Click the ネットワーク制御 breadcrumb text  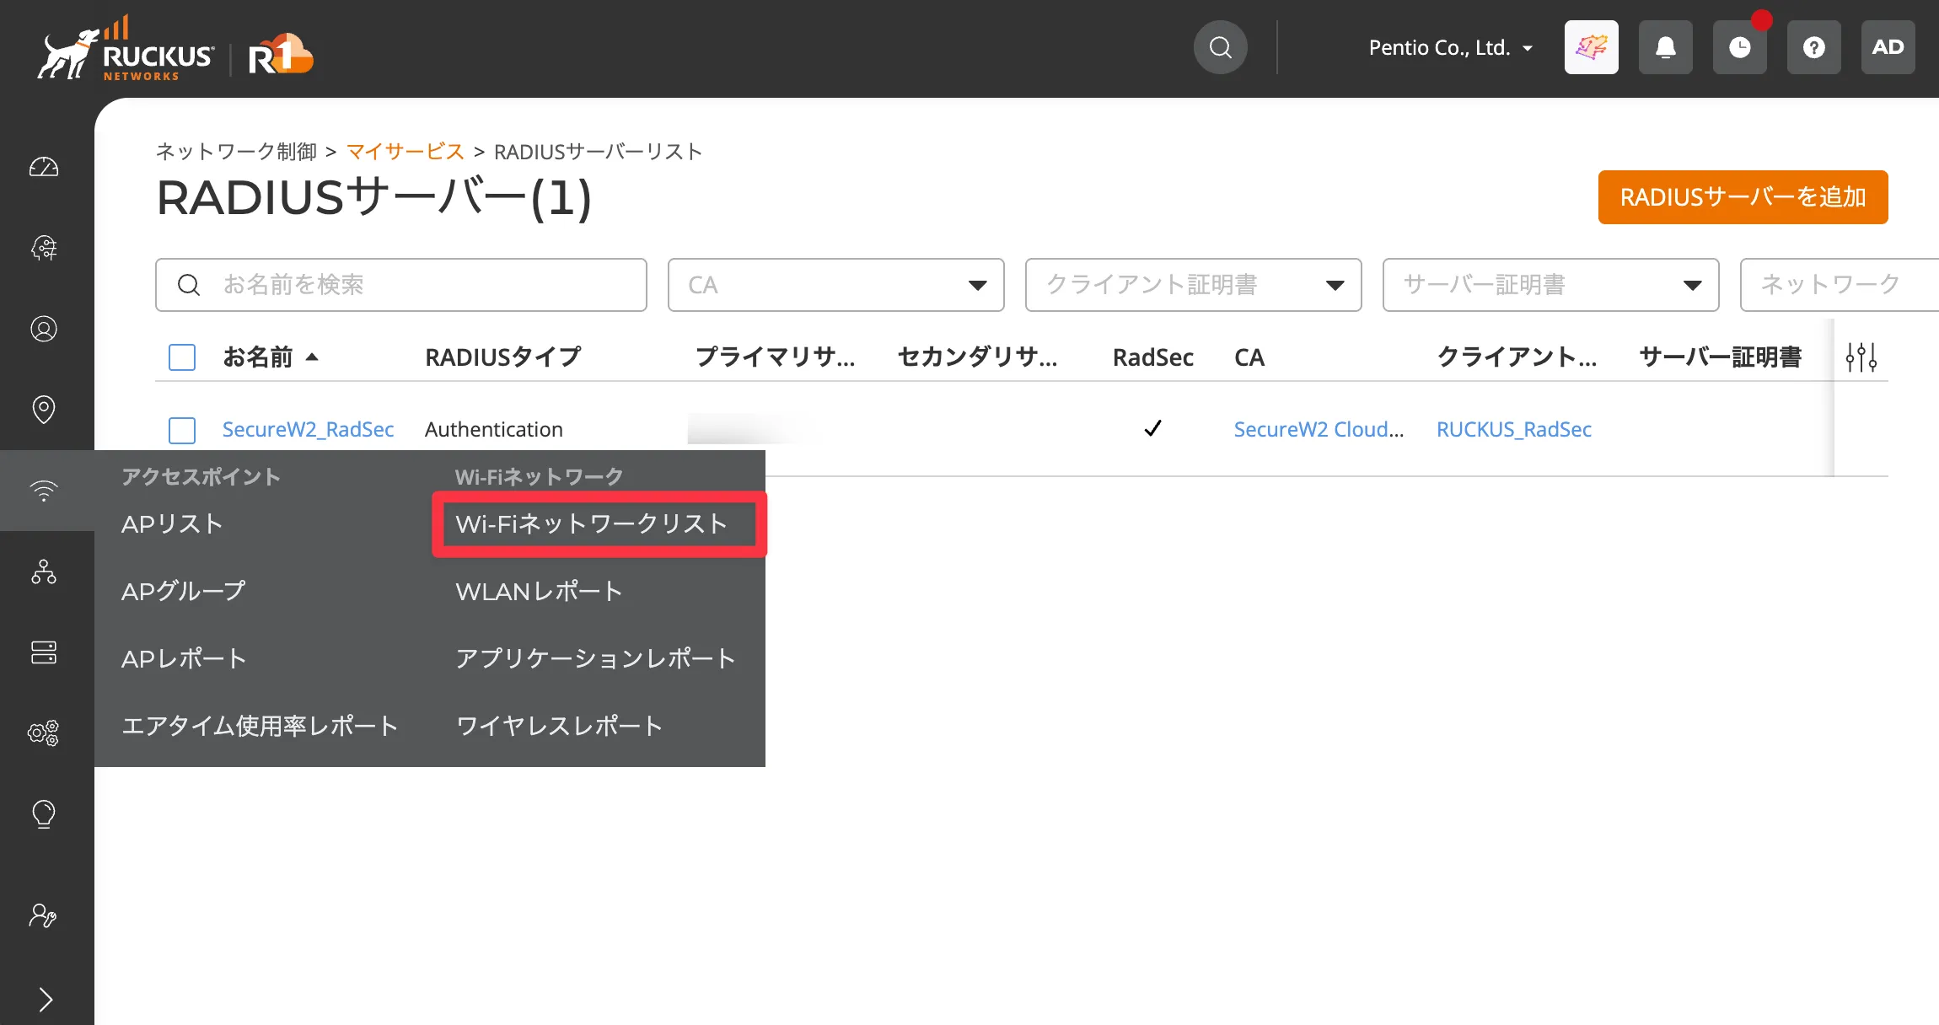(x=236, y=152)
